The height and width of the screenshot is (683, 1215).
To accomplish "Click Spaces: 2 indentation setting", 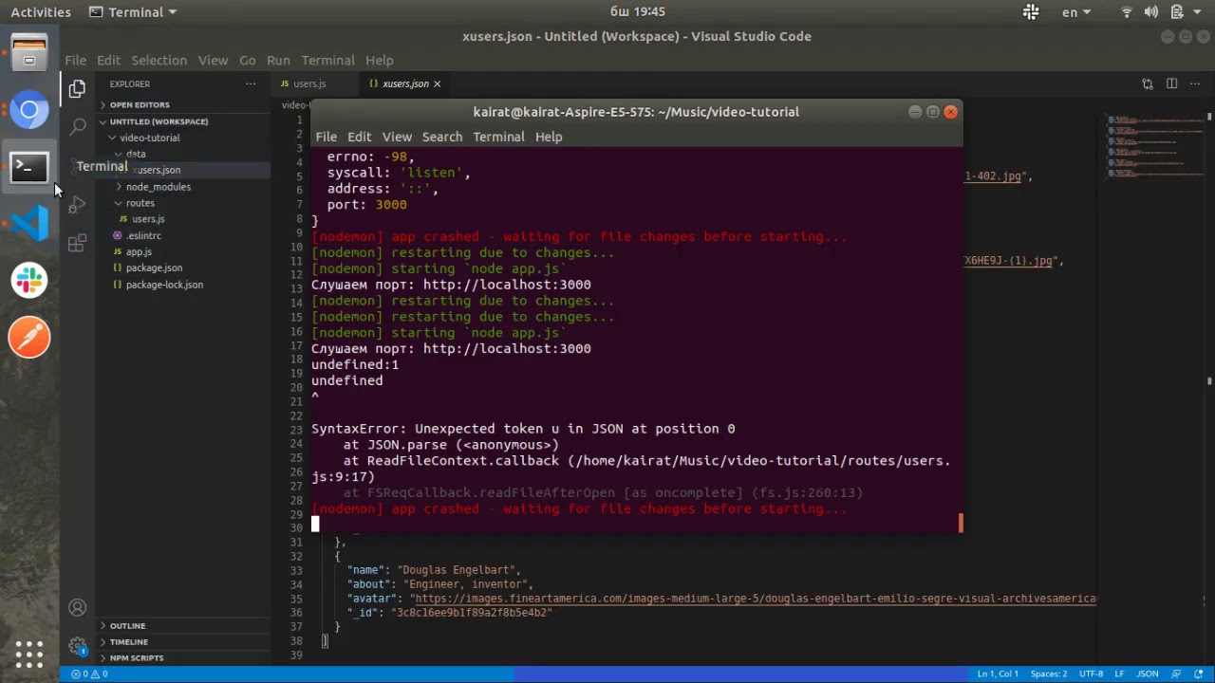I will click(x=1049, y=674).
